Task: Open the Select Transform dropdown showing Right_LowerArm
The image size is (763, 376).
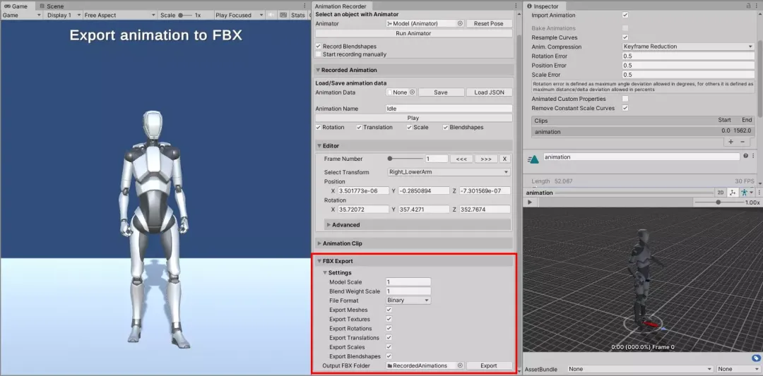Action: (x=448, y=172)
